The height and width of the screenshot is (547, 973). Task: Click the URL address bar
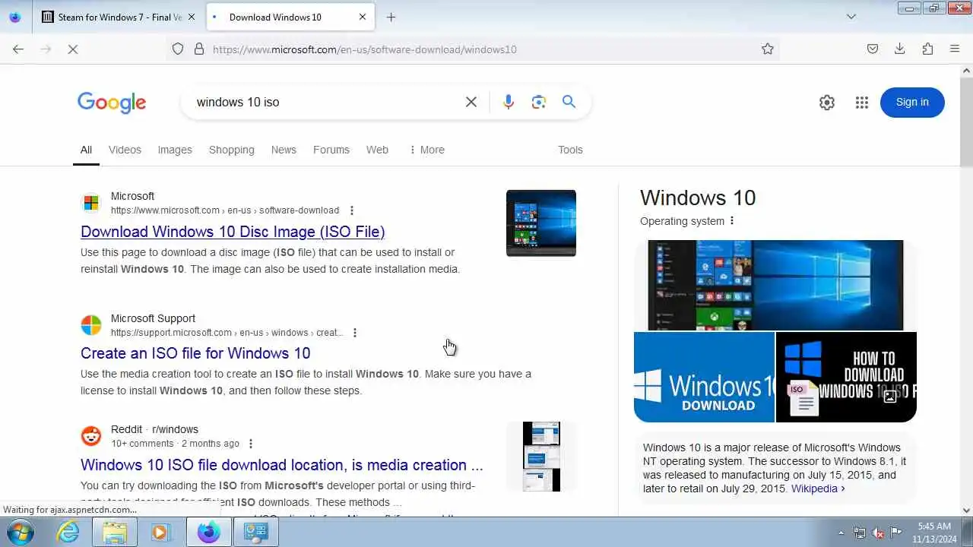pyautogui.click(x=471, y=49)
